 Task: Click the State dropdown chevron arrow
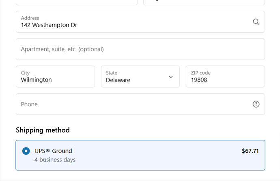click(x=171, y=77)
